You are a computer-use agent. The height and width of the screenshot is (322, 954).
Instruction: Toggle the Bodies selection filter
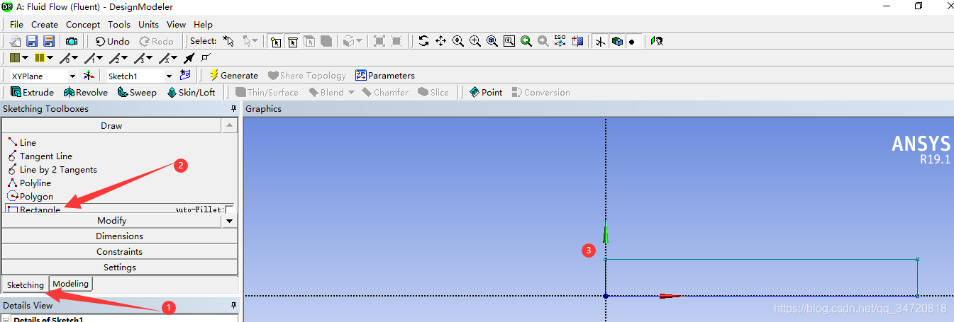point(326,41)
